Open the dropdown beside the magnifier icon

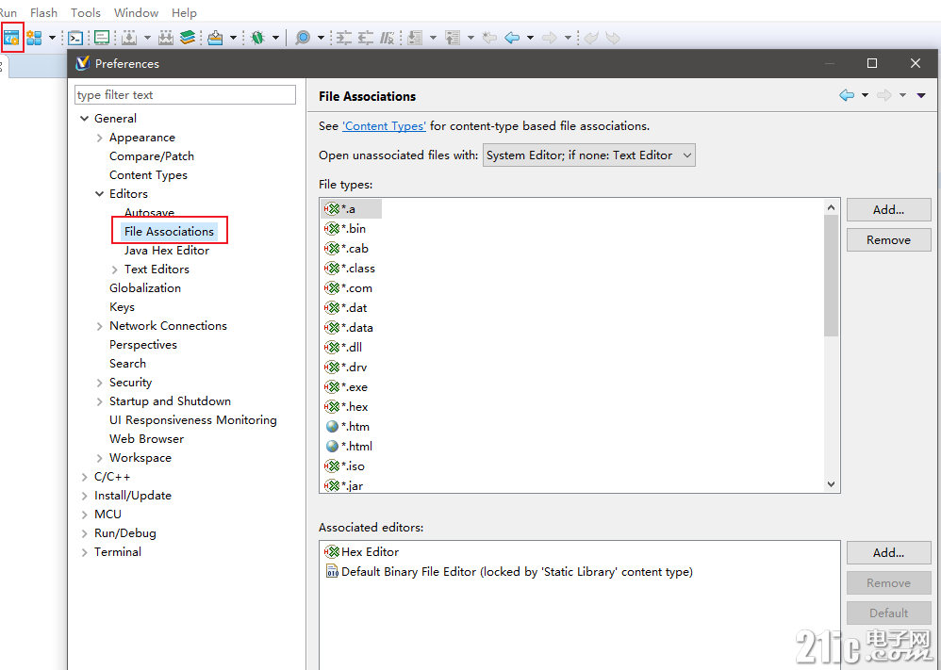point(321,38)
